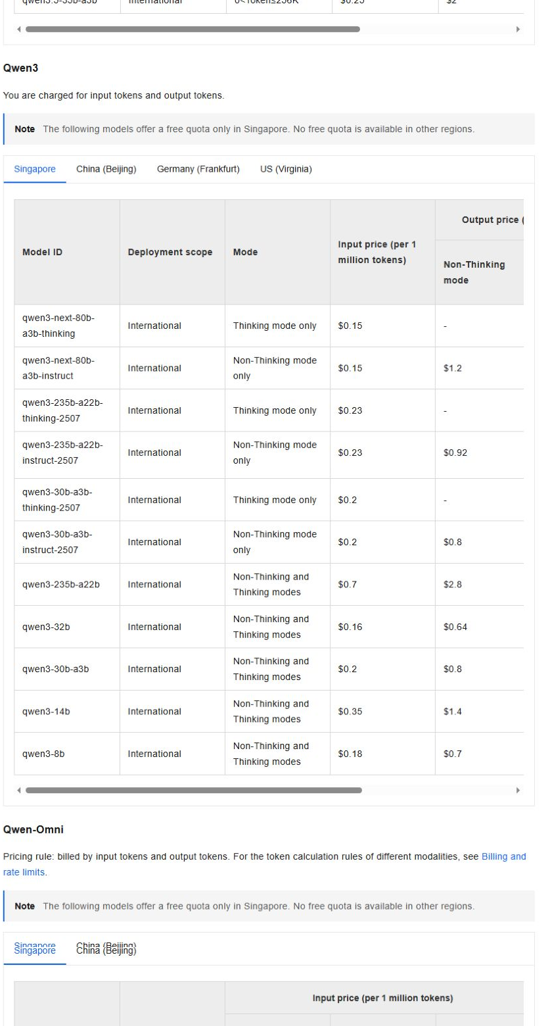This screenshot has width=548, height=1026.
Task: Click the Qwen3 table horizontal scrollbar thumb
Action: [193, 791]
